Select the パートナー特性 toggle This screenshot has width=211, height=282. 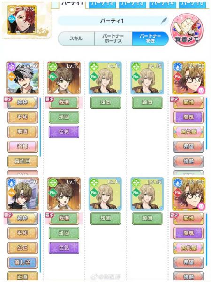click(x=151, y=39)
